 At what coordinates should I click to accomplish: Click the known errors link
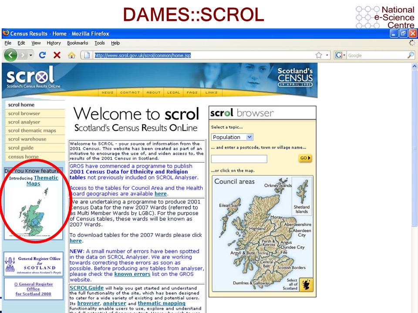coord(132,274)
